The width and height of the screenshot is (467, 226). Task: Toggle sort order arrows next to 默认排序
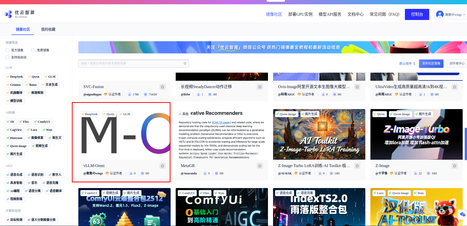click(x=414, y=64)
